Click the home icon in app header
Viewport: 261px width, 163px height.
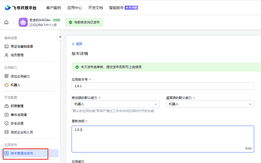[x=6, y=22]
